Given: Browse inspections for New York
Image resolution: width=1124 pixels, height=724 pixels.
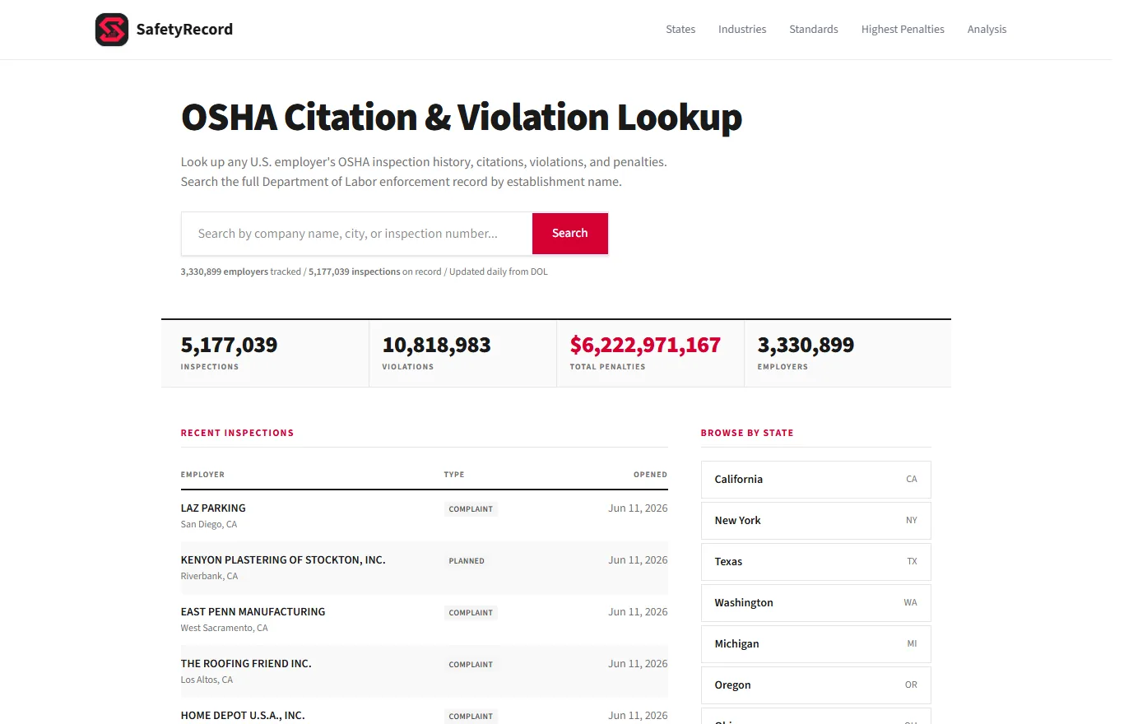Looking at the screenshot, I should click(x=815, y=521).
